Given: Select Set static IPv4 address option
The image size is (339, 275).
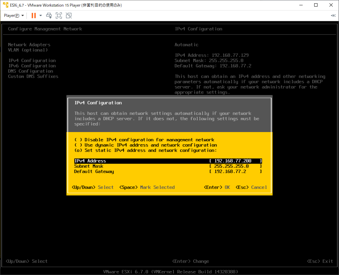Looking at the screenshot, I should [x=145, y=151].
